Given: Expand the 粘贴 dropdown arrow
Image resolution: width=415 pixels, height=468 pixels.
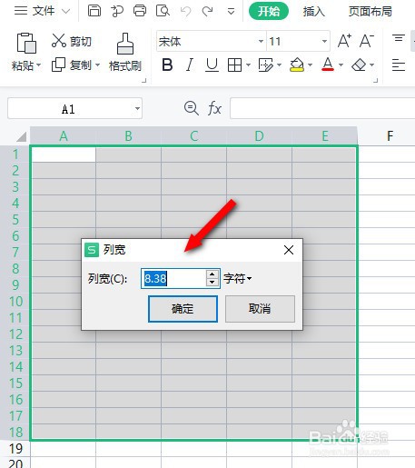Looking at the screenshot, I should tap(38, 65).
